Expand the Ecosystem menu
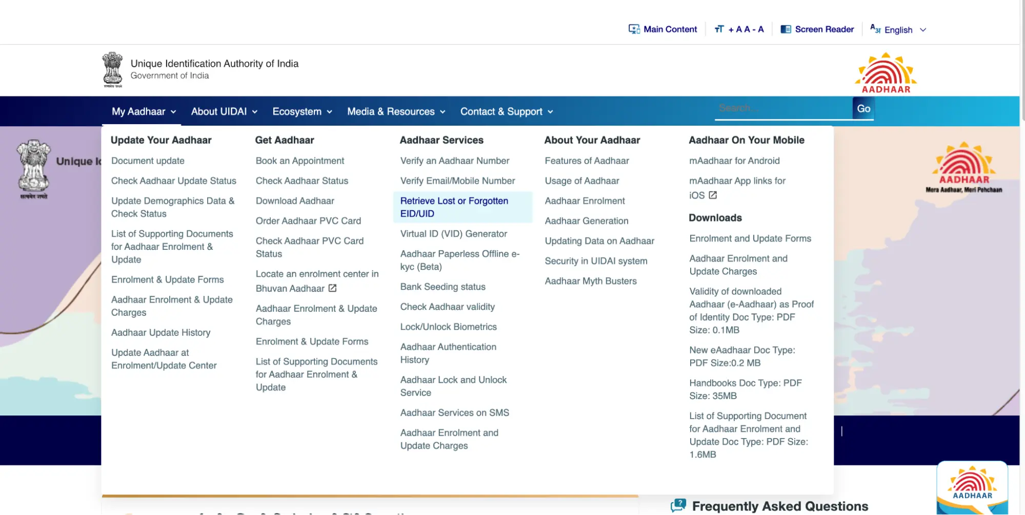1025x515 pixels. pos(302,111)
